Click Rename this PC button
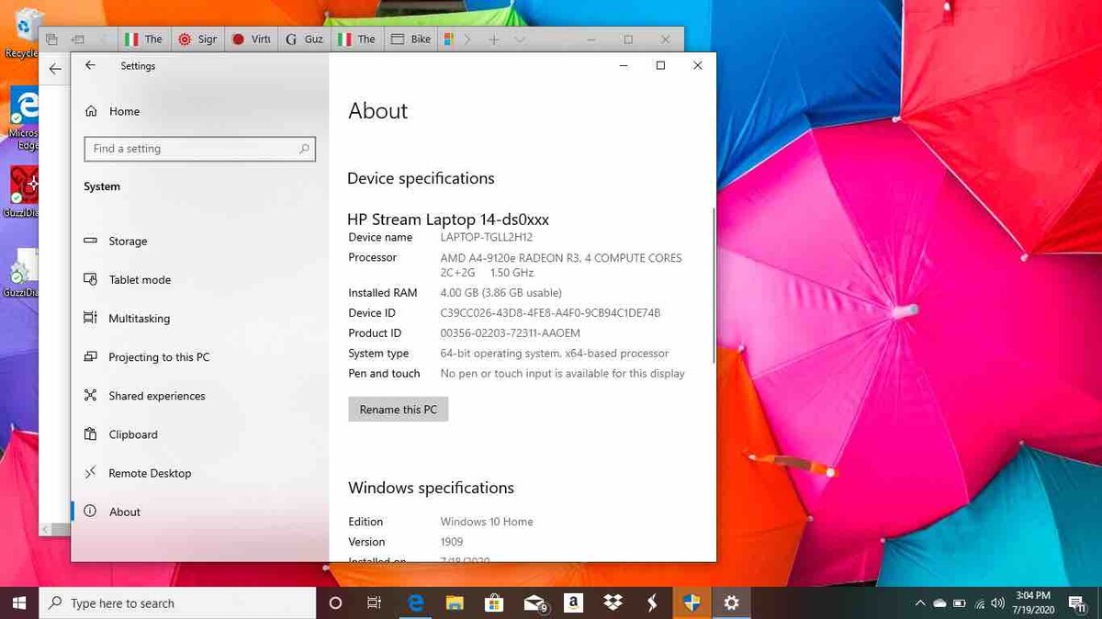The width and height of the screenshot is (1102, 619). 399,410
